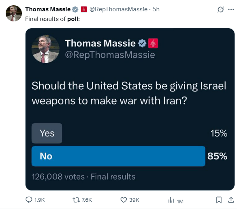Image resolution: width=237 pixels, height=209 pixels.
Task: Open the @RepThomasMassie handle link in header
Action: tap(118, 9)
